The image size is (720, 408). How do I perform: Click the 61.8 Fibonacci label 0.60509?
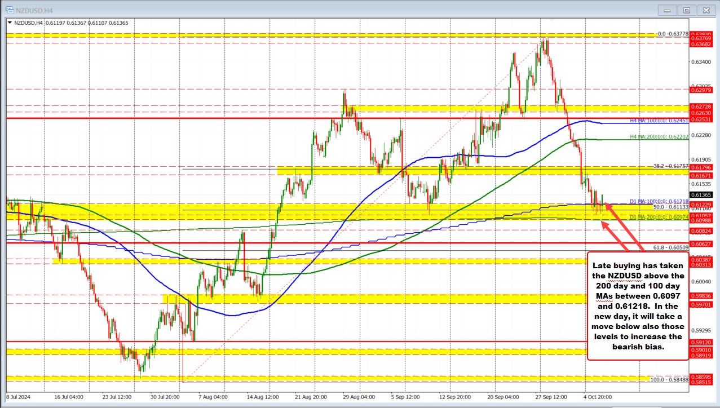(671, 247)
